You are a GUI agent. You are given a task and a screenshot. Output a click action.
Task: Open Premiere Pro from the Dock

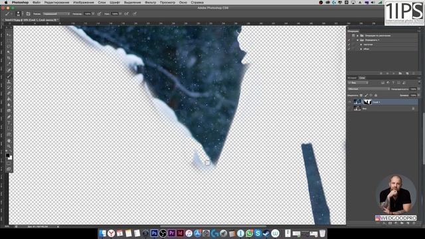[x=171, y=233]
